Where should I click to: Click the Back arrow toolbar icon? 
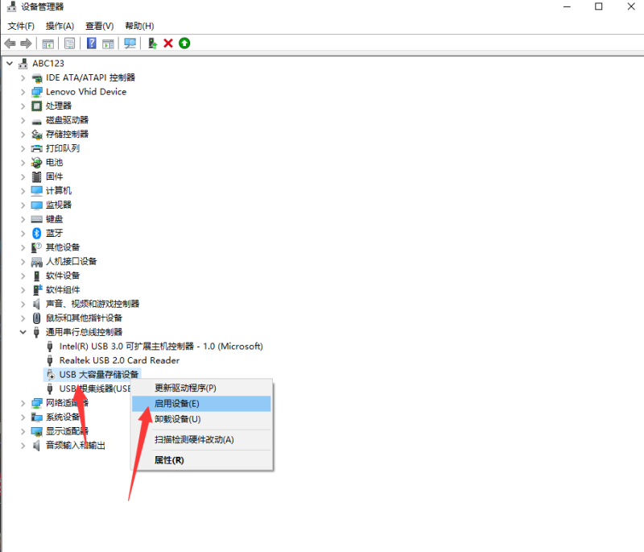pos(10,44)
